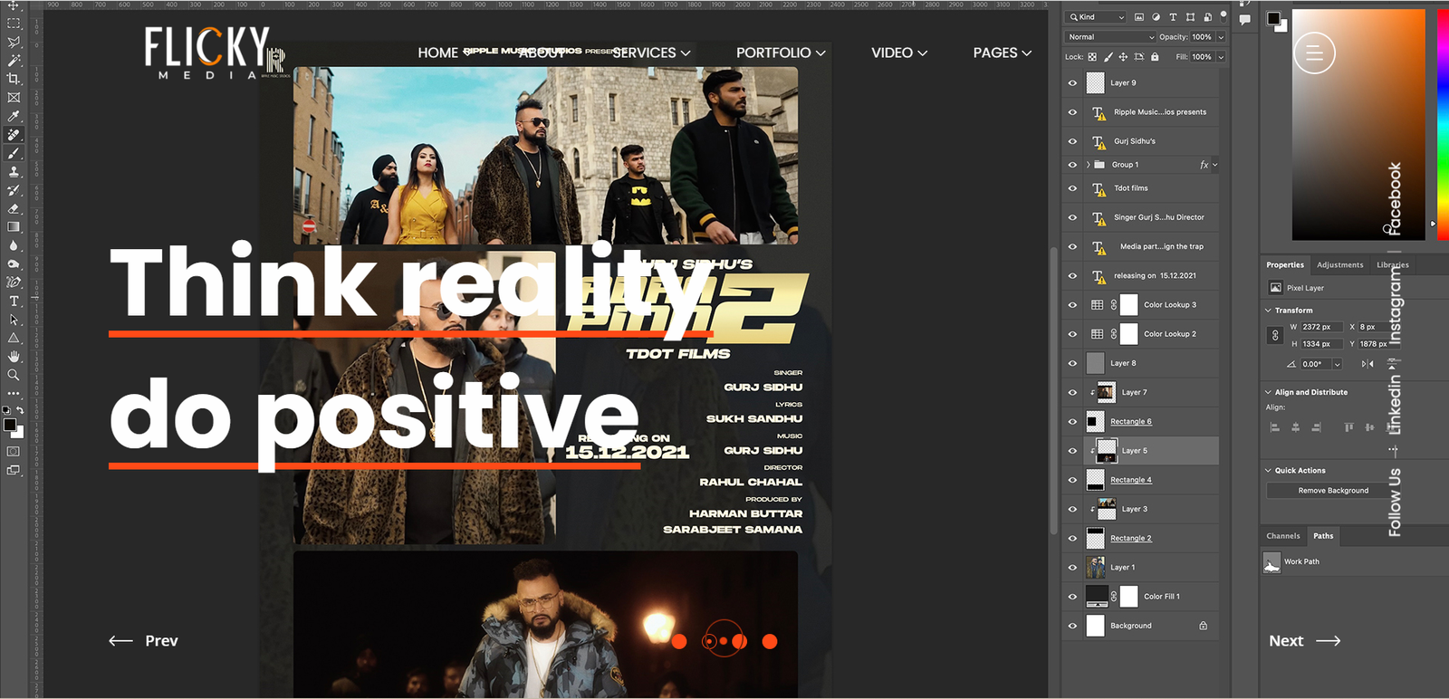Select the Move tool
Viewport: 1449px width, 699px height.
14,5
